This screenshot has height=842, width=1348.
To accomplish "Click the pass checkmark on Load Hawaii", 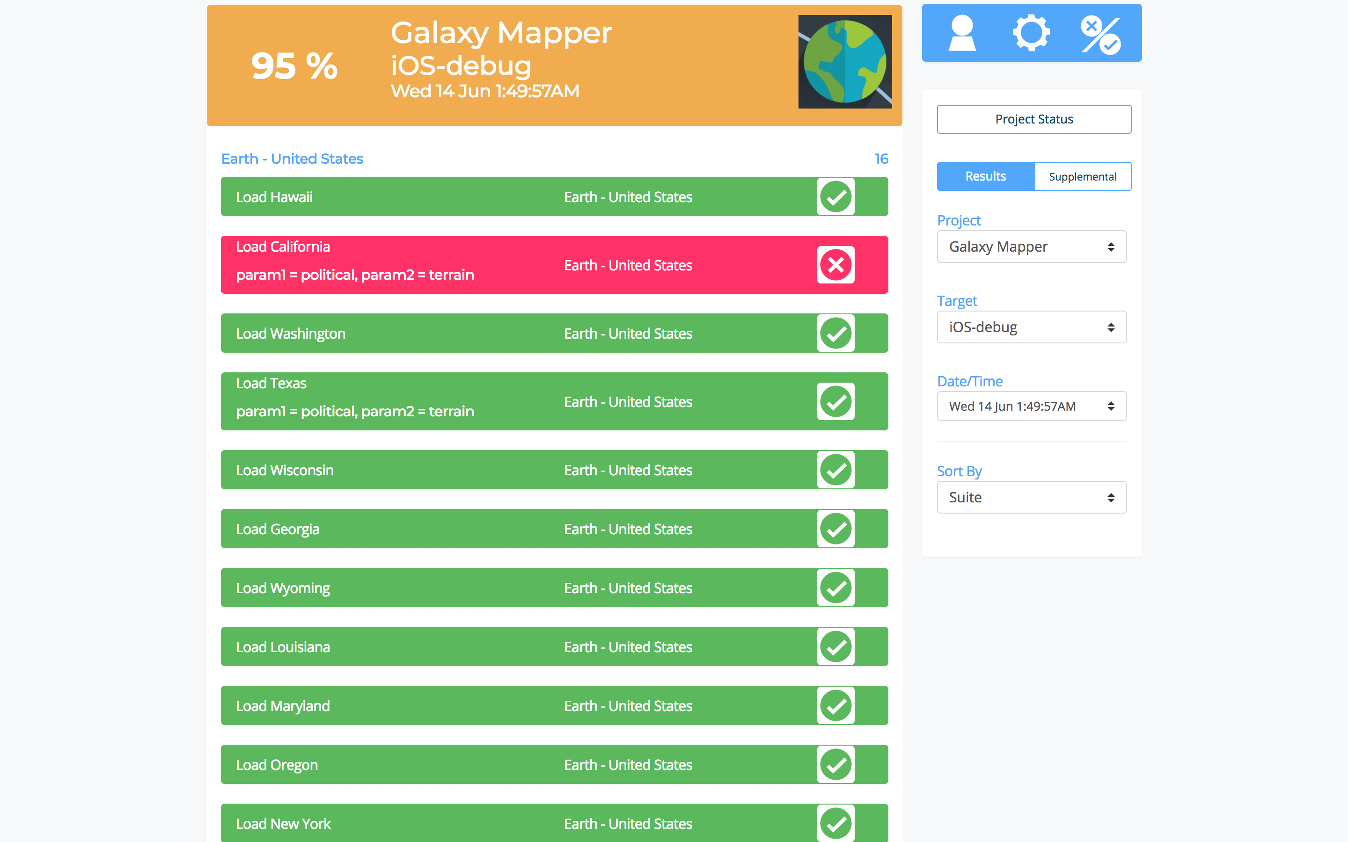I will tap(835, 196).
